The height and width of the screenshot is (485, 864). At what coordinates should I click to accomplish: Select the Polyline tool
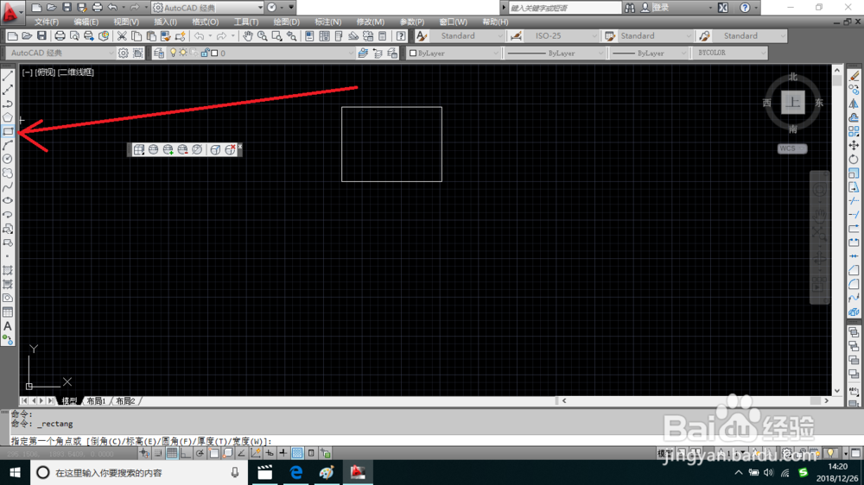(8, 104)
